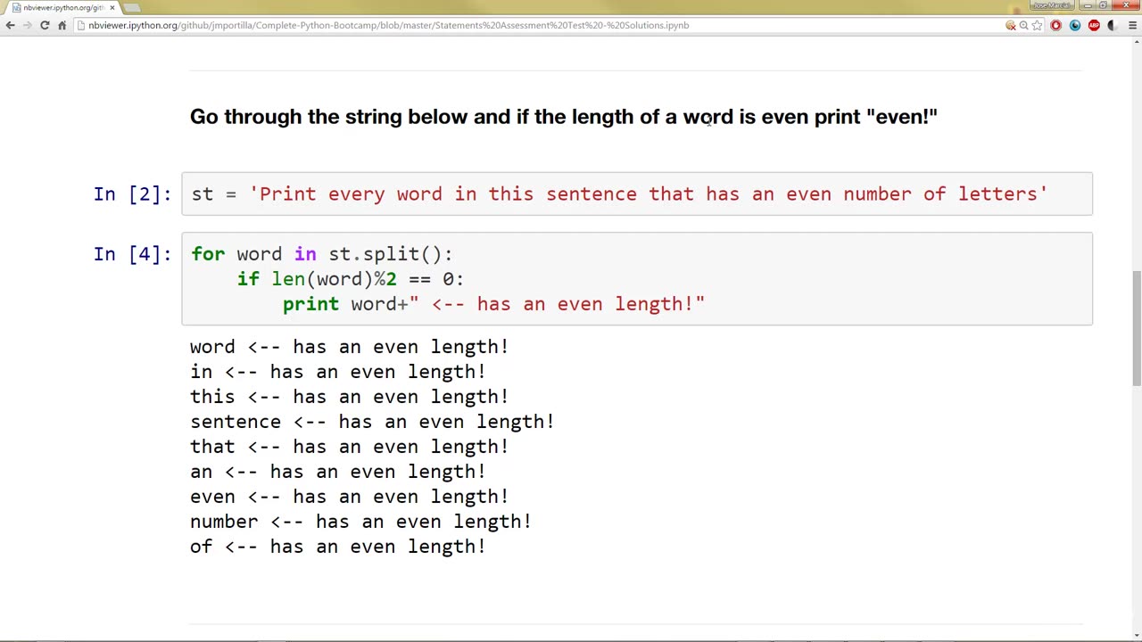Image resolution: width=1142 pixels, height=642 pixels.
Task: Click output 'even <-- has an even length!'
Action: [x=349, y=497]
